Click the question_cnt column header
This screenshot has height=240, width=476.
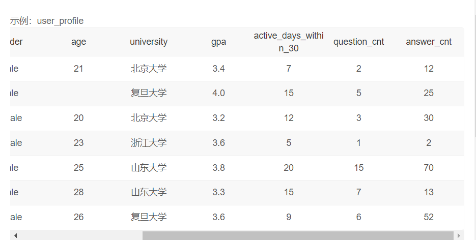click(x=359, y=42)
